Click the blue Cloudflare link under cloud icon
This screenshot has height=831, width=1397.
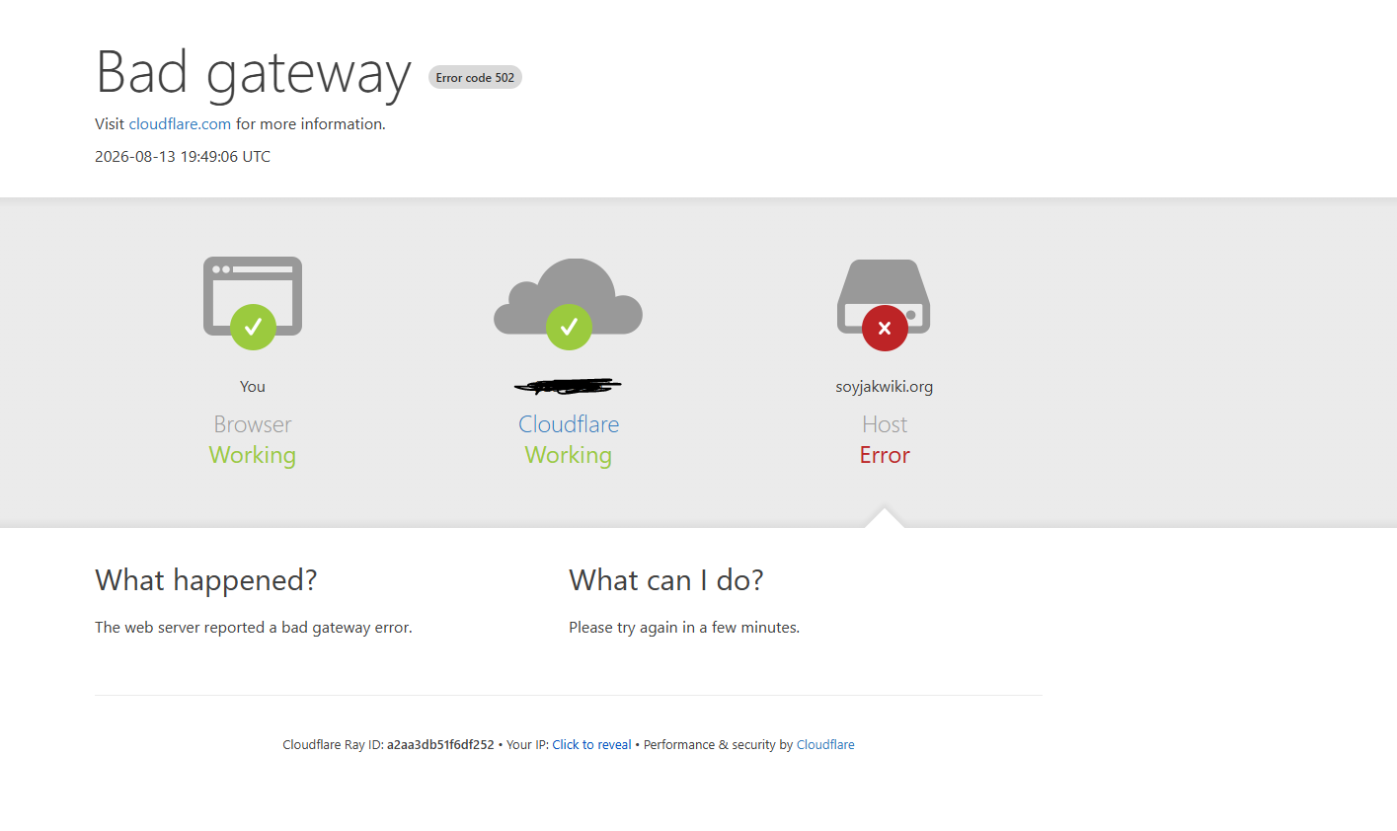569,424
